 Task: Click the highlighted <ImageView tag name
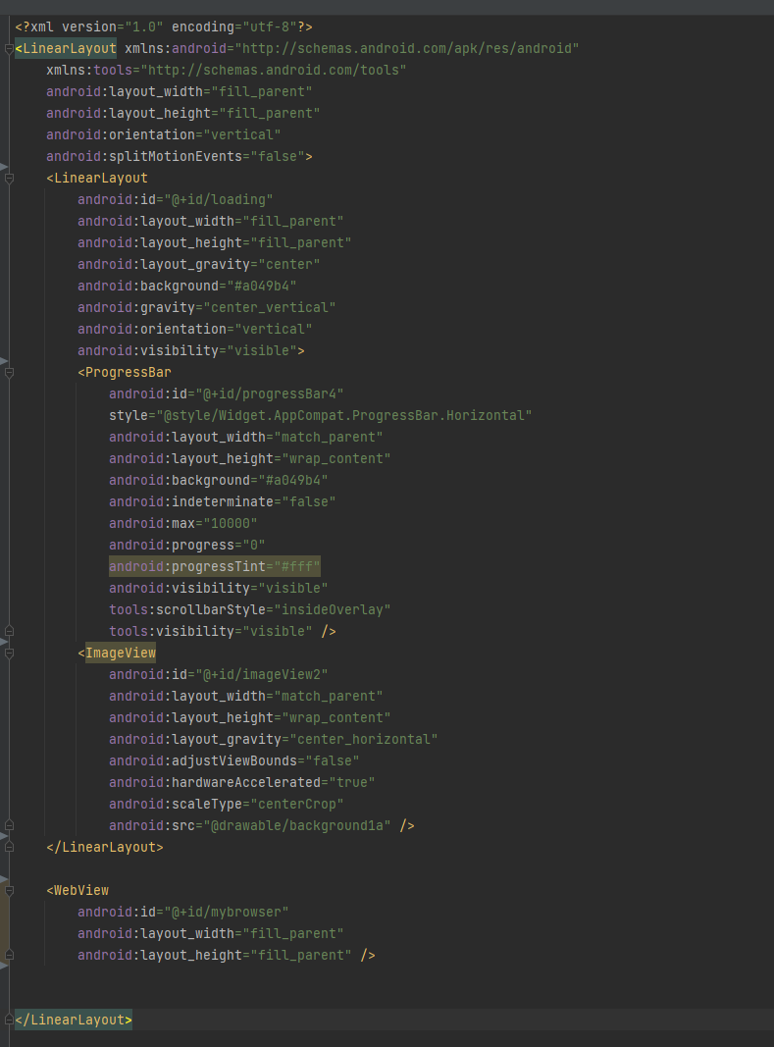(x=121, y=654)
